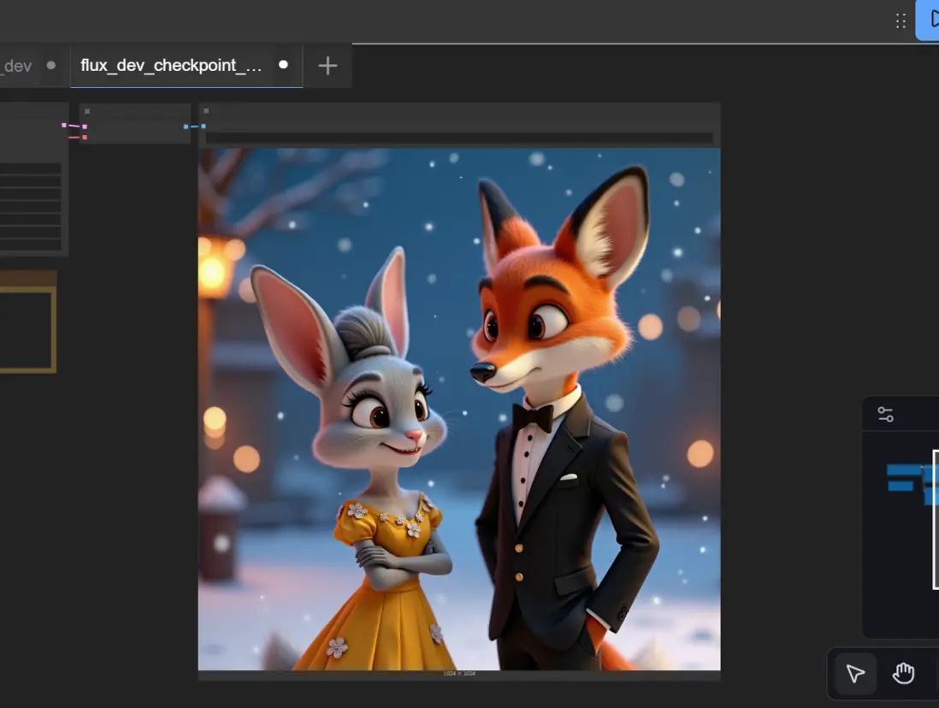
Task: Activate the hand pan tool
Action: click(903, 674)
